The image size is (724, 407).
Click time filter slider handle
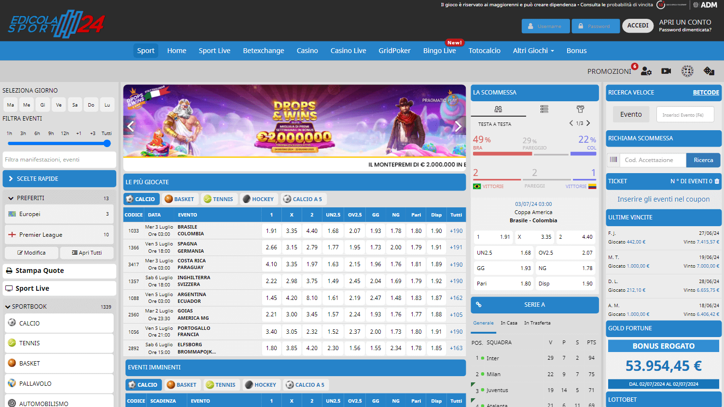(x=107, y=143)
